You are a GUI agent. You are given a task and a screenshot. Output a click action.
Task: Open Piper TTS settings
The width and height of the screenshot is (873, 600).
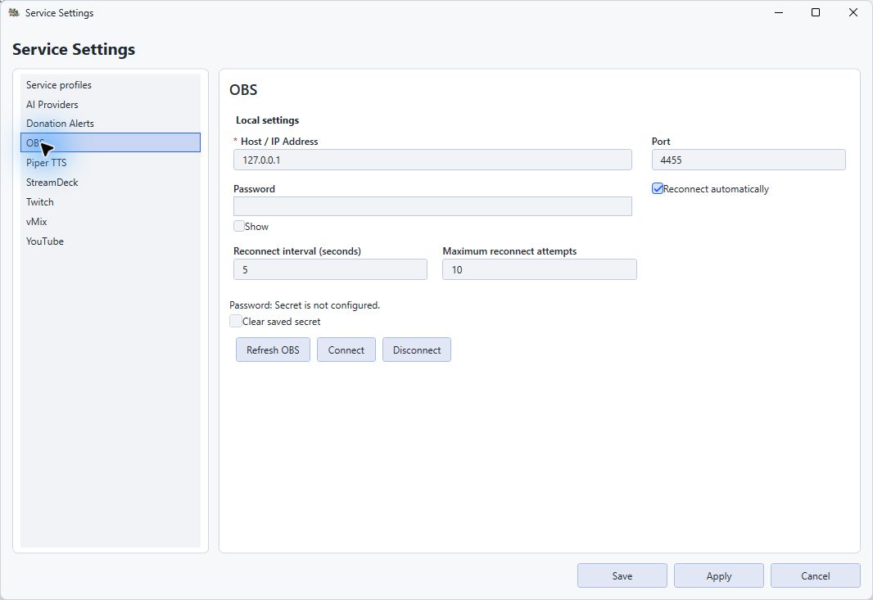pos(111,163)
